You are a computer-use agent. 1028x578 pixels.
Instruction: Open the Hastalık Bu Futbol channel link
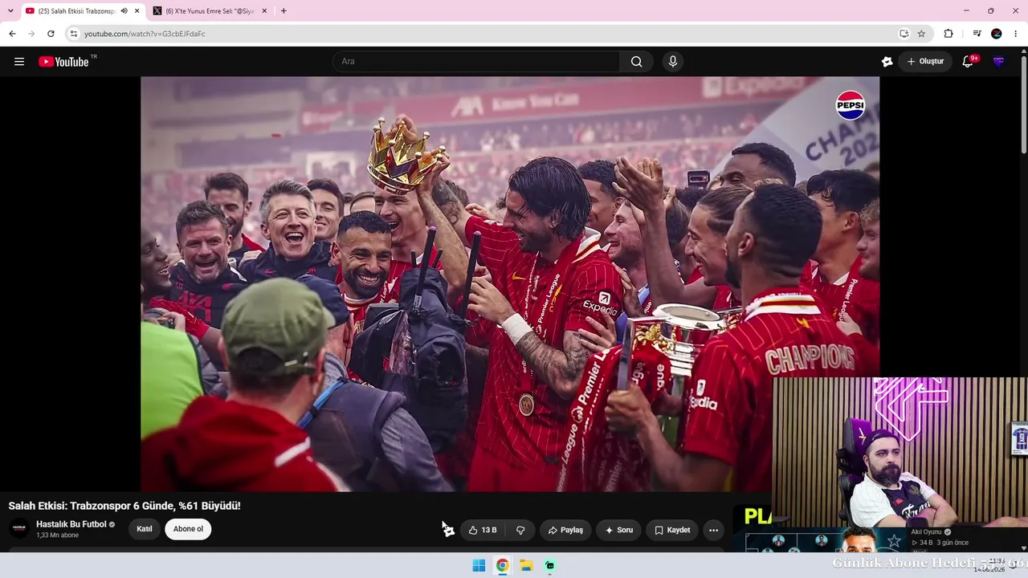click(71, 524)
